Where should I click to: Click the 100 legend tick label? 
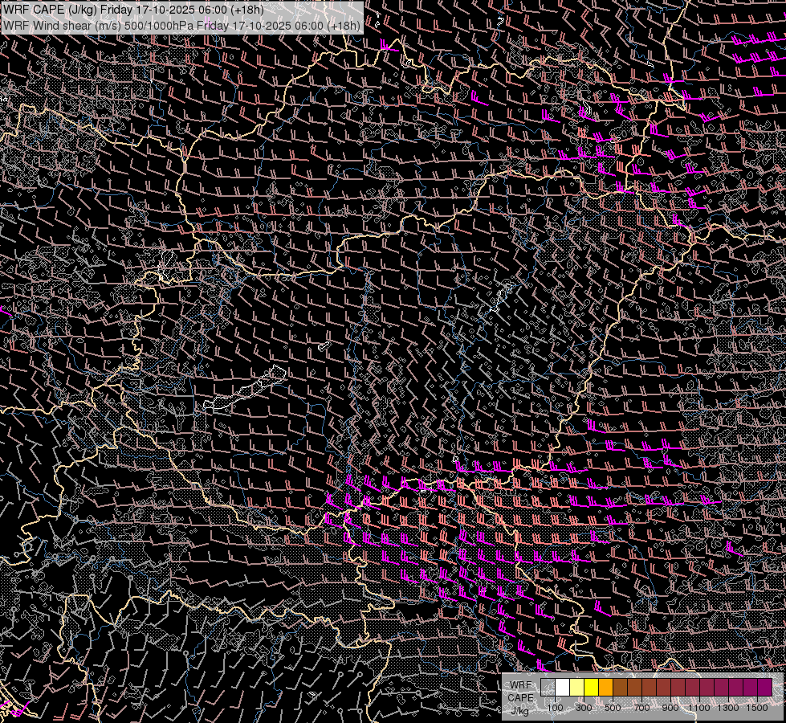click(555, 708)
